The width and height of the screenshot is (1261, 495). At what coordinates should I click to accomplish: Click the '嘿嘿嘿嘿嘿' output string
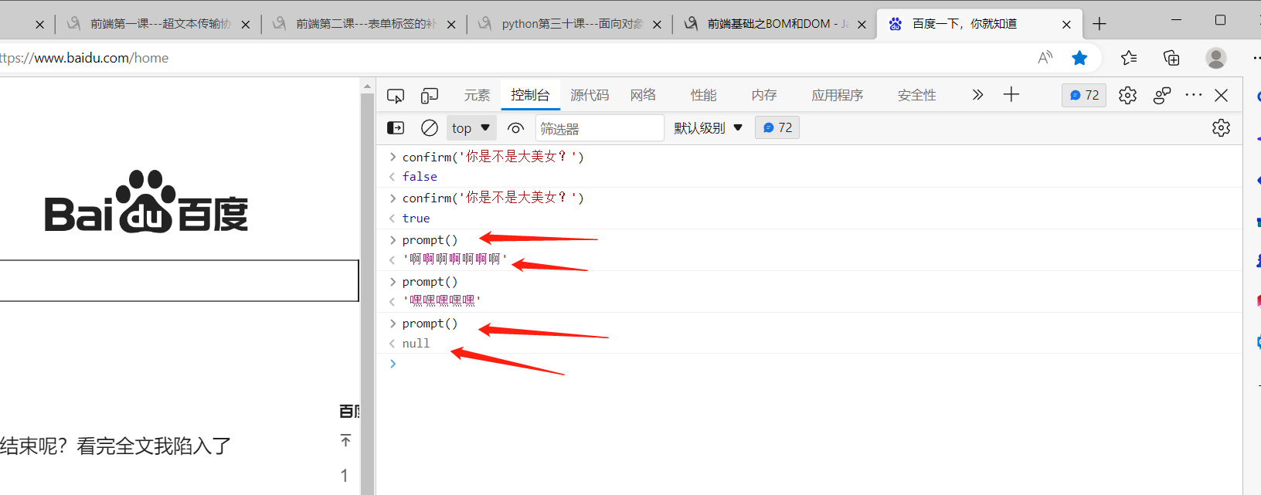point(441,301)
